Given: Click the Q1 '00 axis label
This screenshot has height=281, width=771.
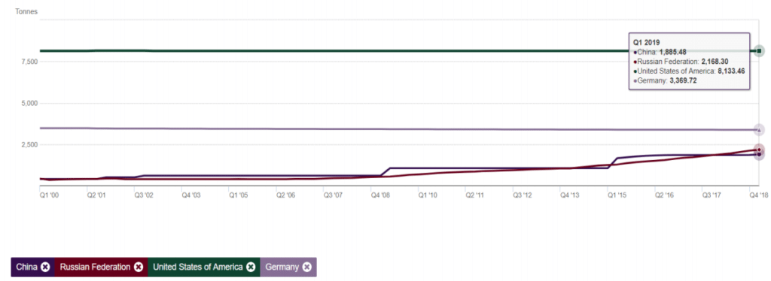Looking at the screenshot, I should 49,195.
